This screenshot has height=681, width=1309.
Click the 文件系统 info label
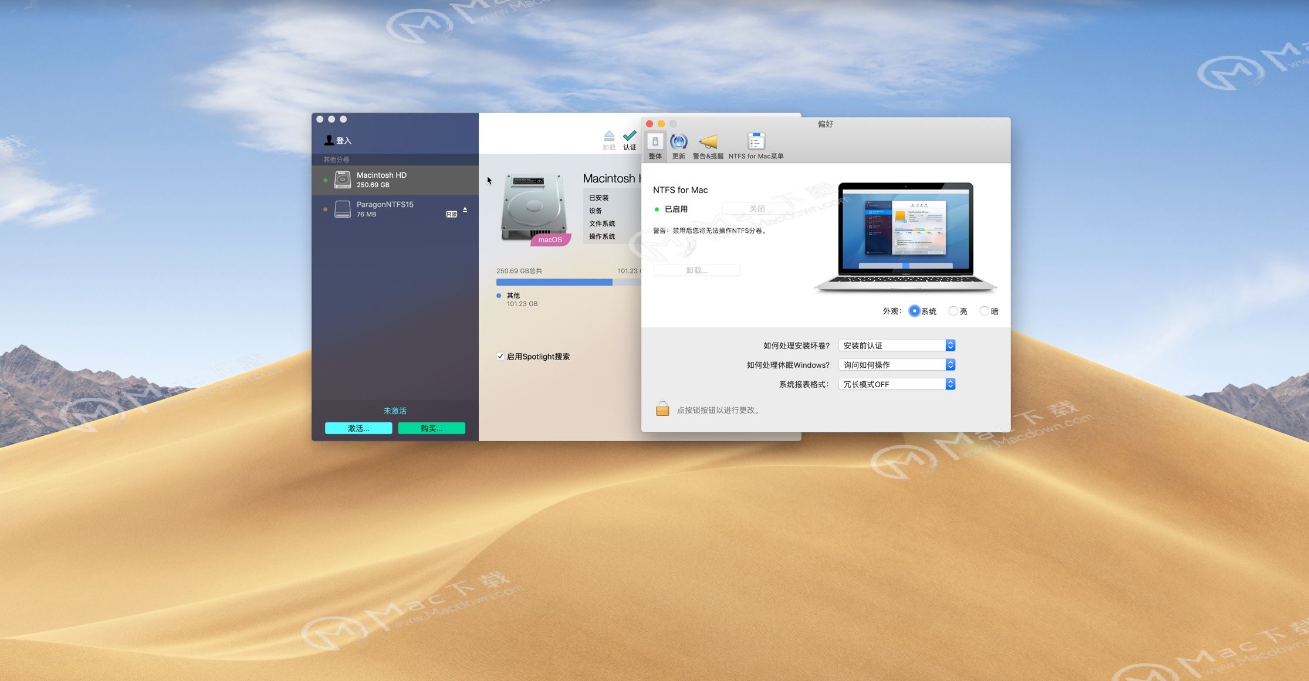[602, 223]
